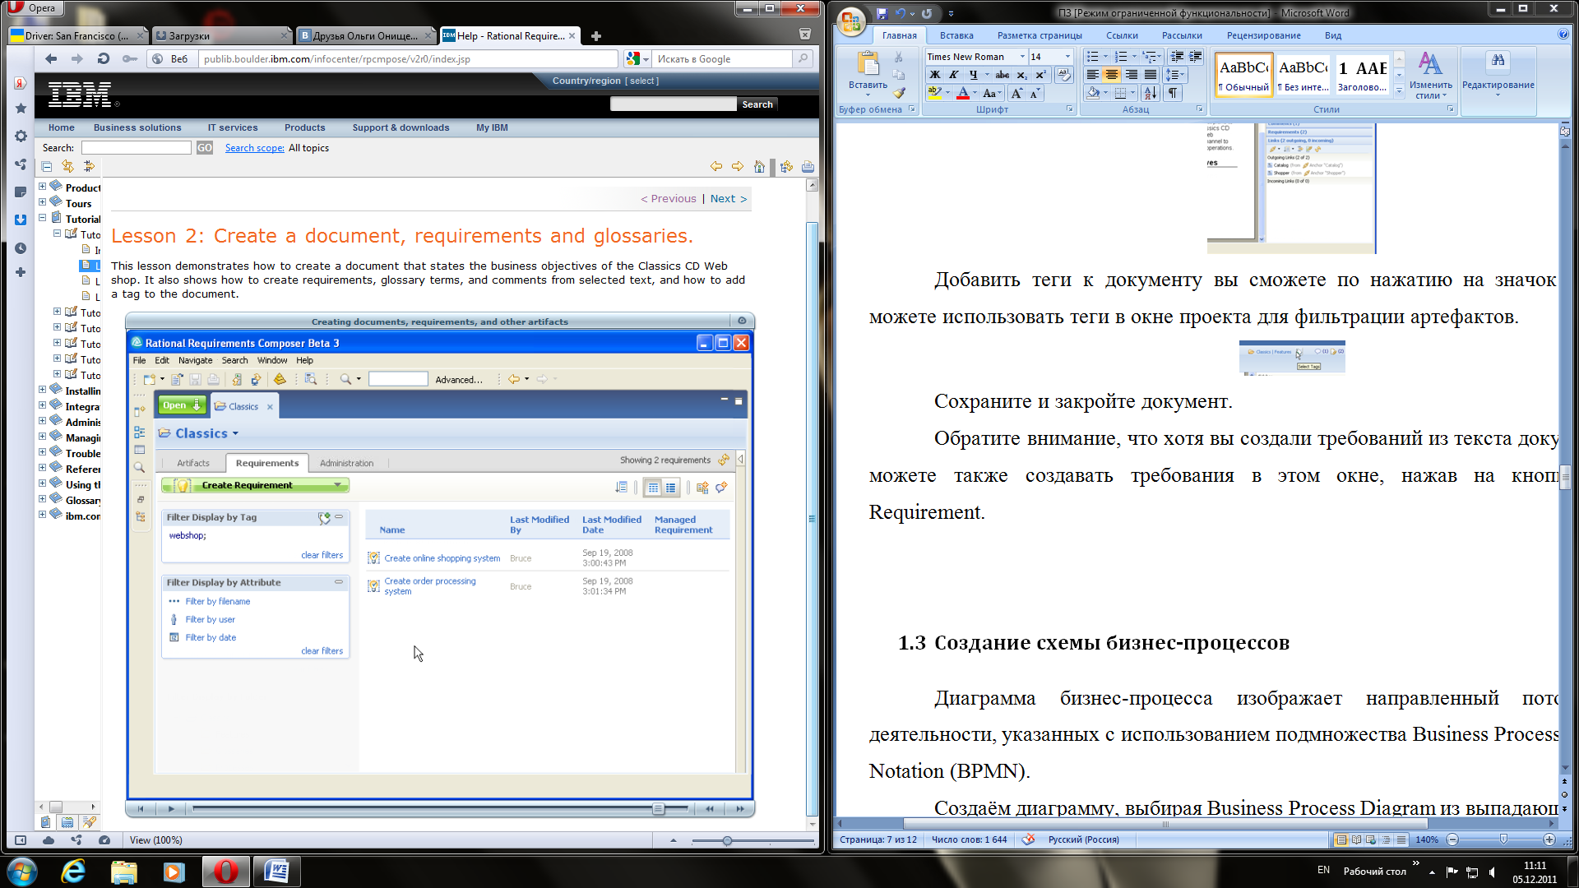Click the Sort A-Я icon
1579x888 pixels.
pyautogui.click(x=1150, y=93)
